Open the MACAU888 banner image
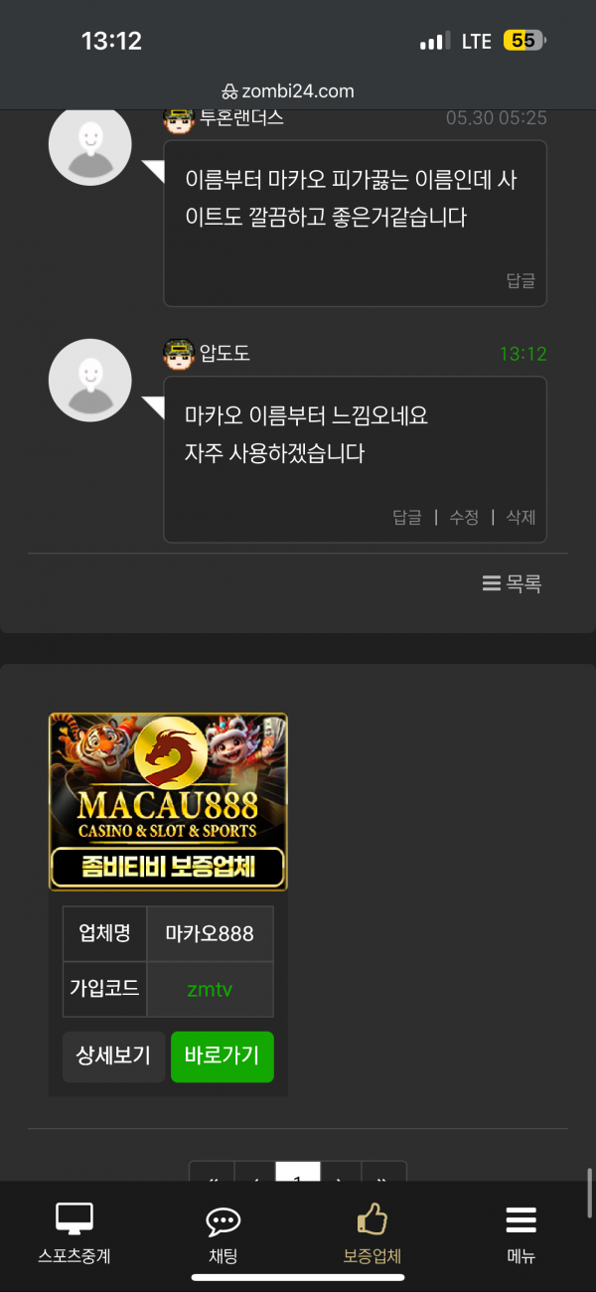The image size is (596, 1292). [168, 801]
